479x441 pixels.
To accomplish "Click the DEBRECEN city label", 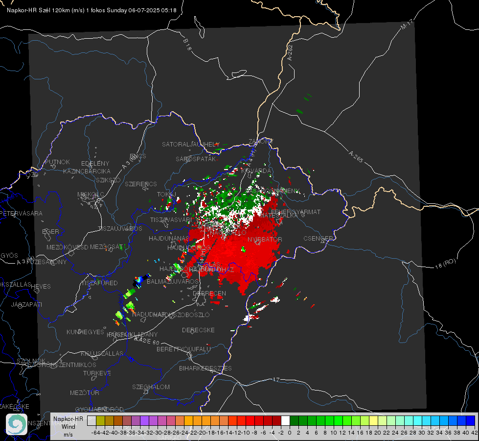I will (x=209, y=293).
